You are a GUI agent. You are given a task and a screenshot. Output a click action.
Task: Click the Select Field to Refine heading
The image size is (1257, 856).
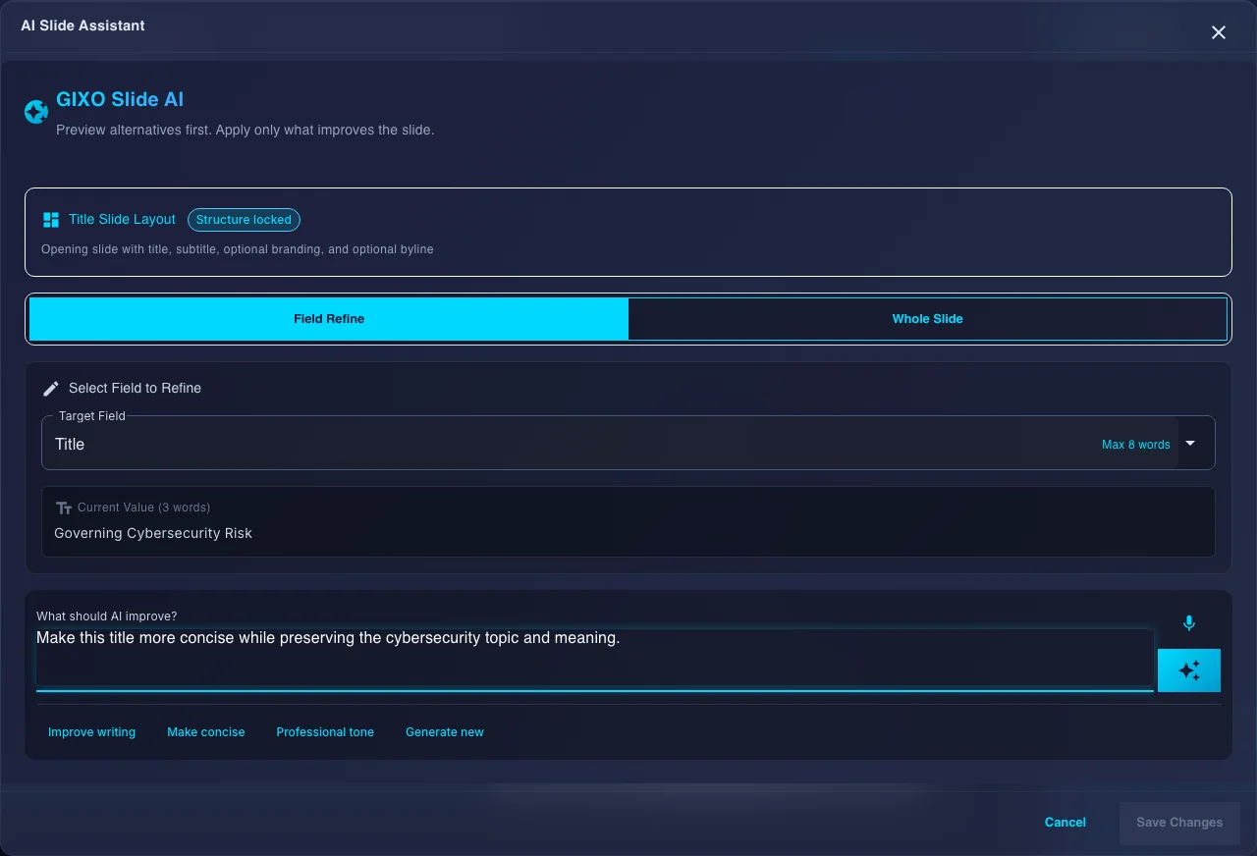click(x=135, y=388)
